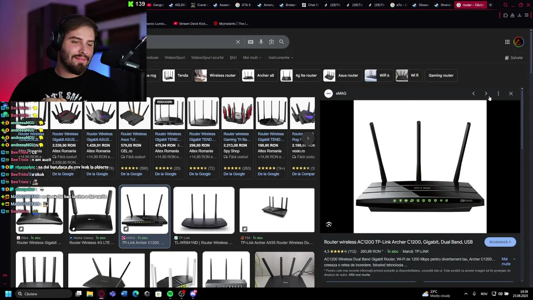Open browser extensions cube icon

click(x=506, y=15)
